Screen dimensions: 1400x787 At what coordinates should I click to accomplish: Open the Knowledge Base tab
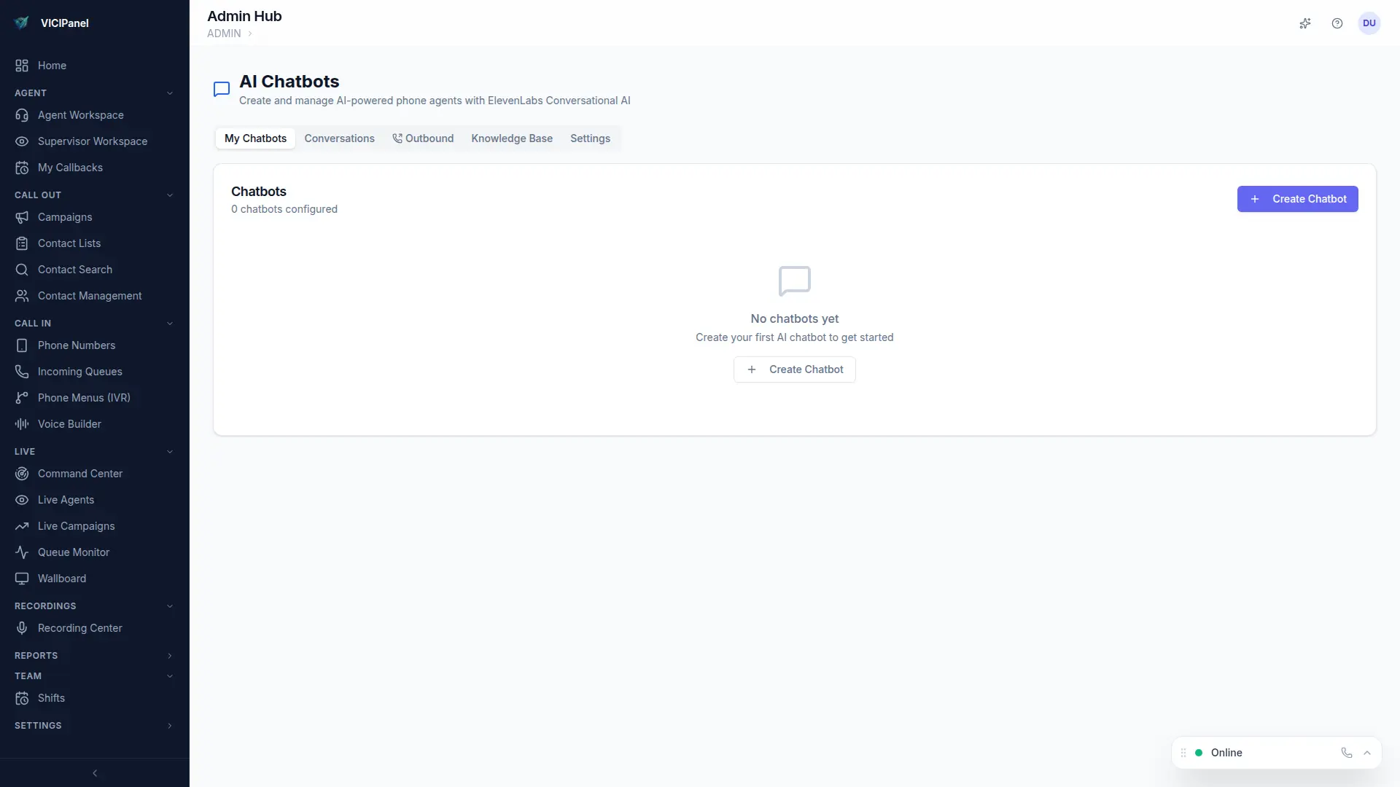point(511,138)
